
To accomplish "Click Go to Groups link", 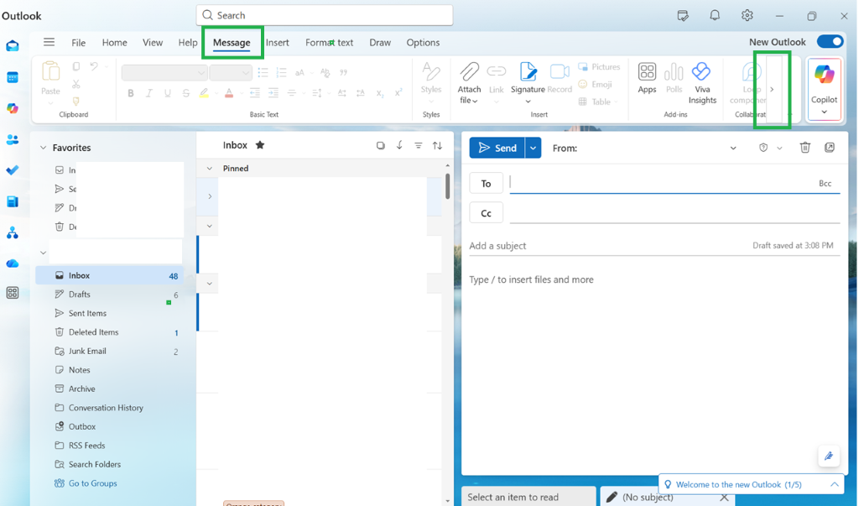I will (x=92, y=483).
